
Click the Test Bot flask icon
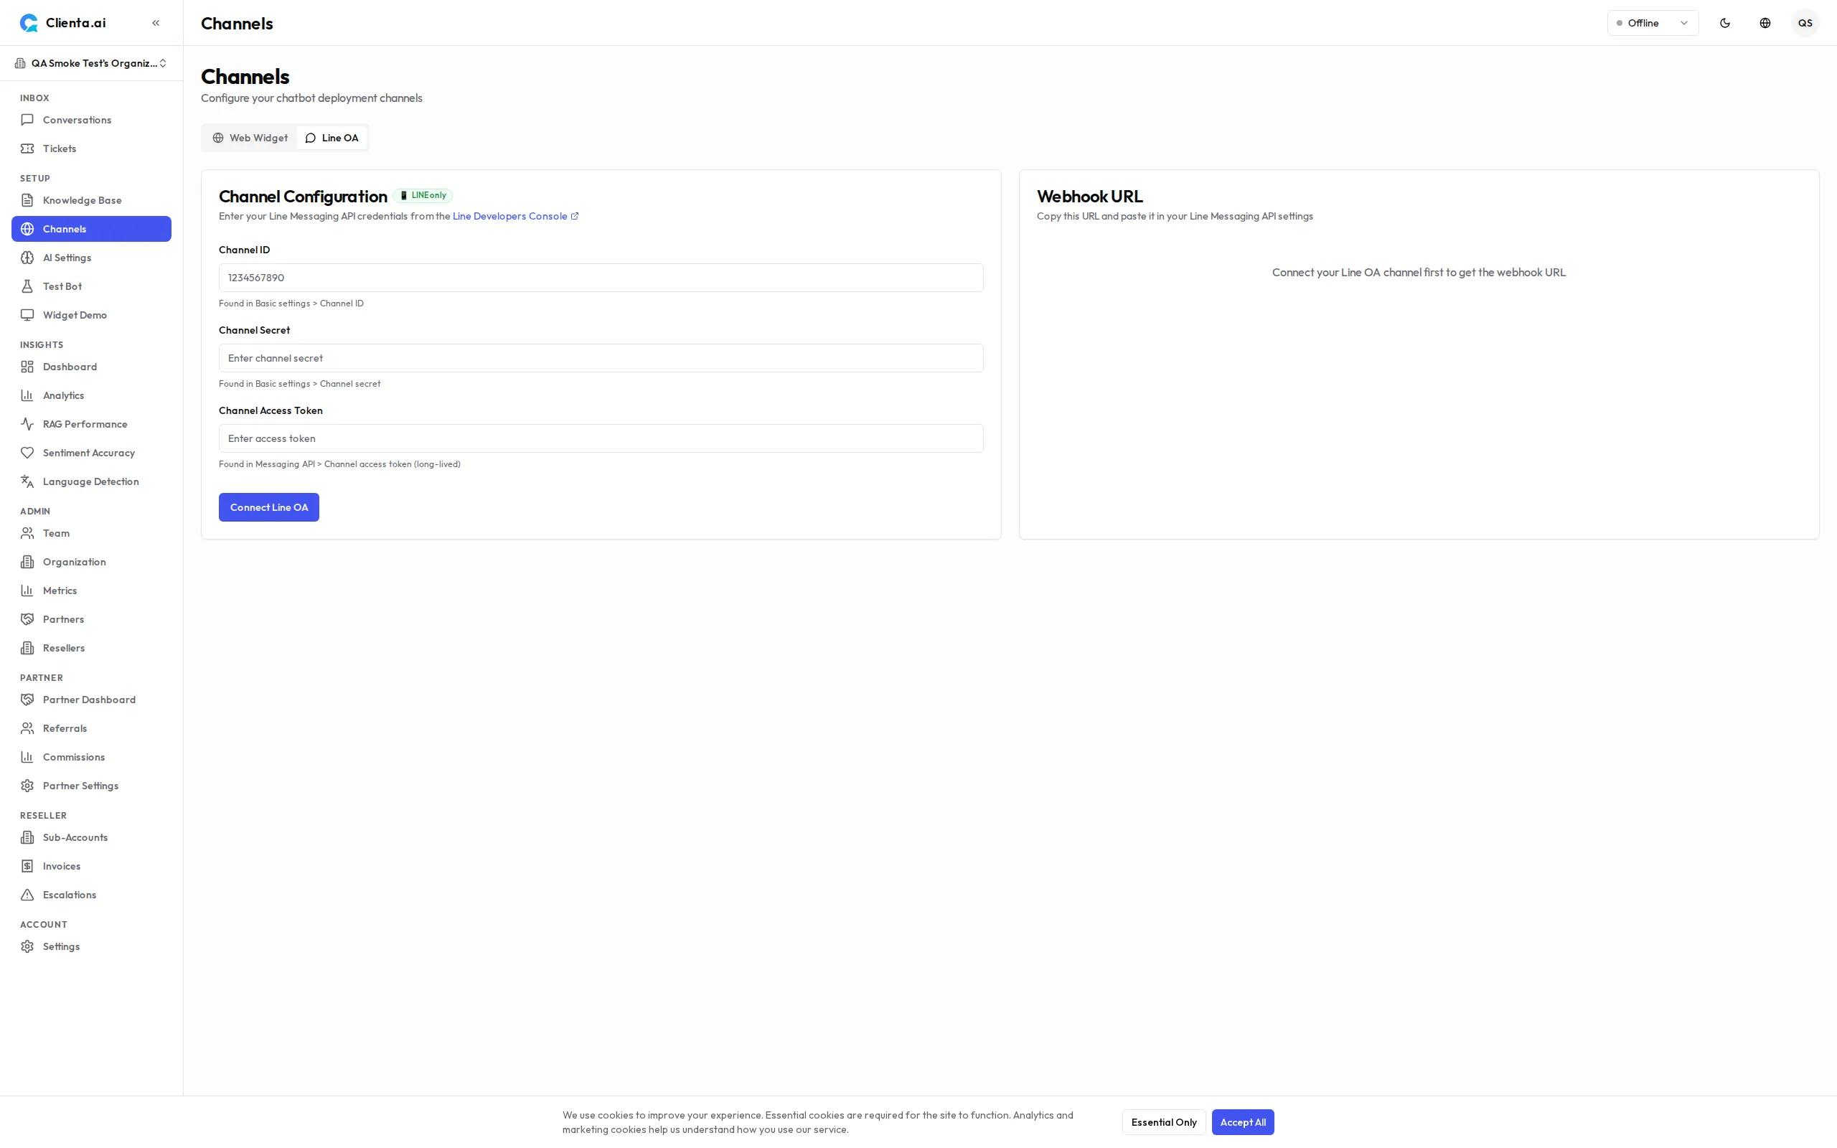click(x=27, y=286)
